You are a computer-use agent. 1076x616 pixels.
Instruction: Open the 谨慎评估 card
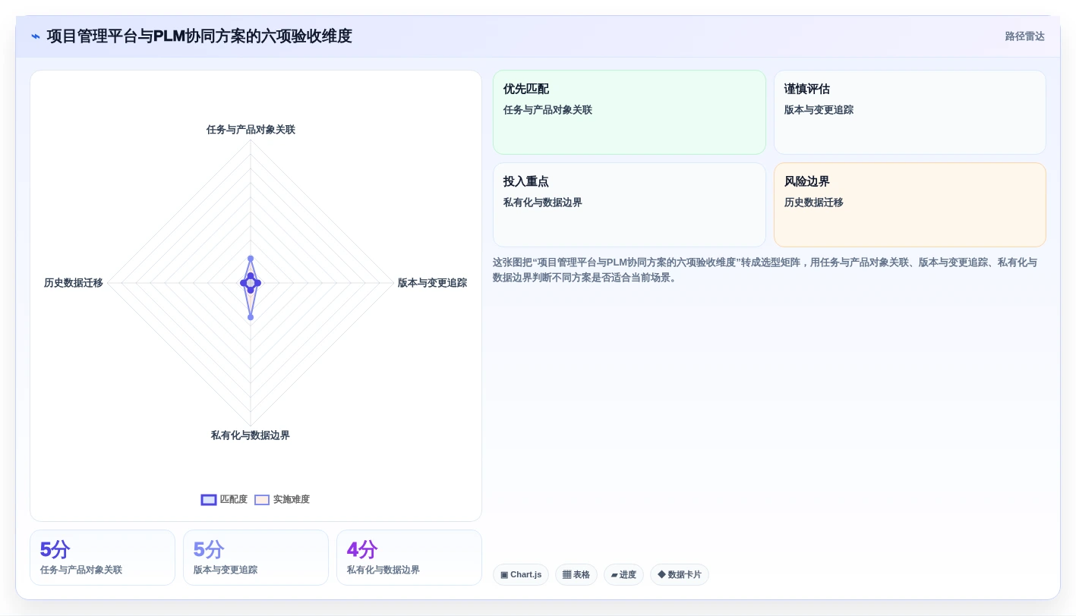coord(910,112)
